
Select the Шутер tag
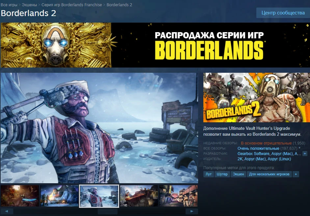pyautogui.click(x=222, y=174)
